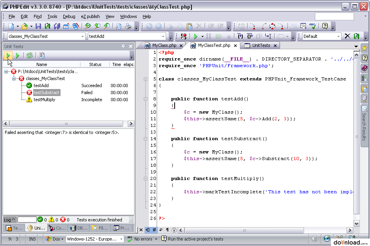Open the eZ publish menu

coord(90,16)
